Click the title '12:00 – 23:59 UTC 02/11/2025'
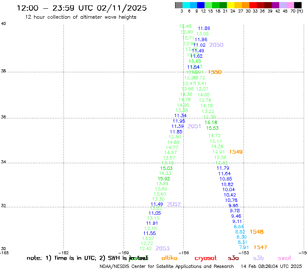 pyautogui.click(x=82, y=8)
